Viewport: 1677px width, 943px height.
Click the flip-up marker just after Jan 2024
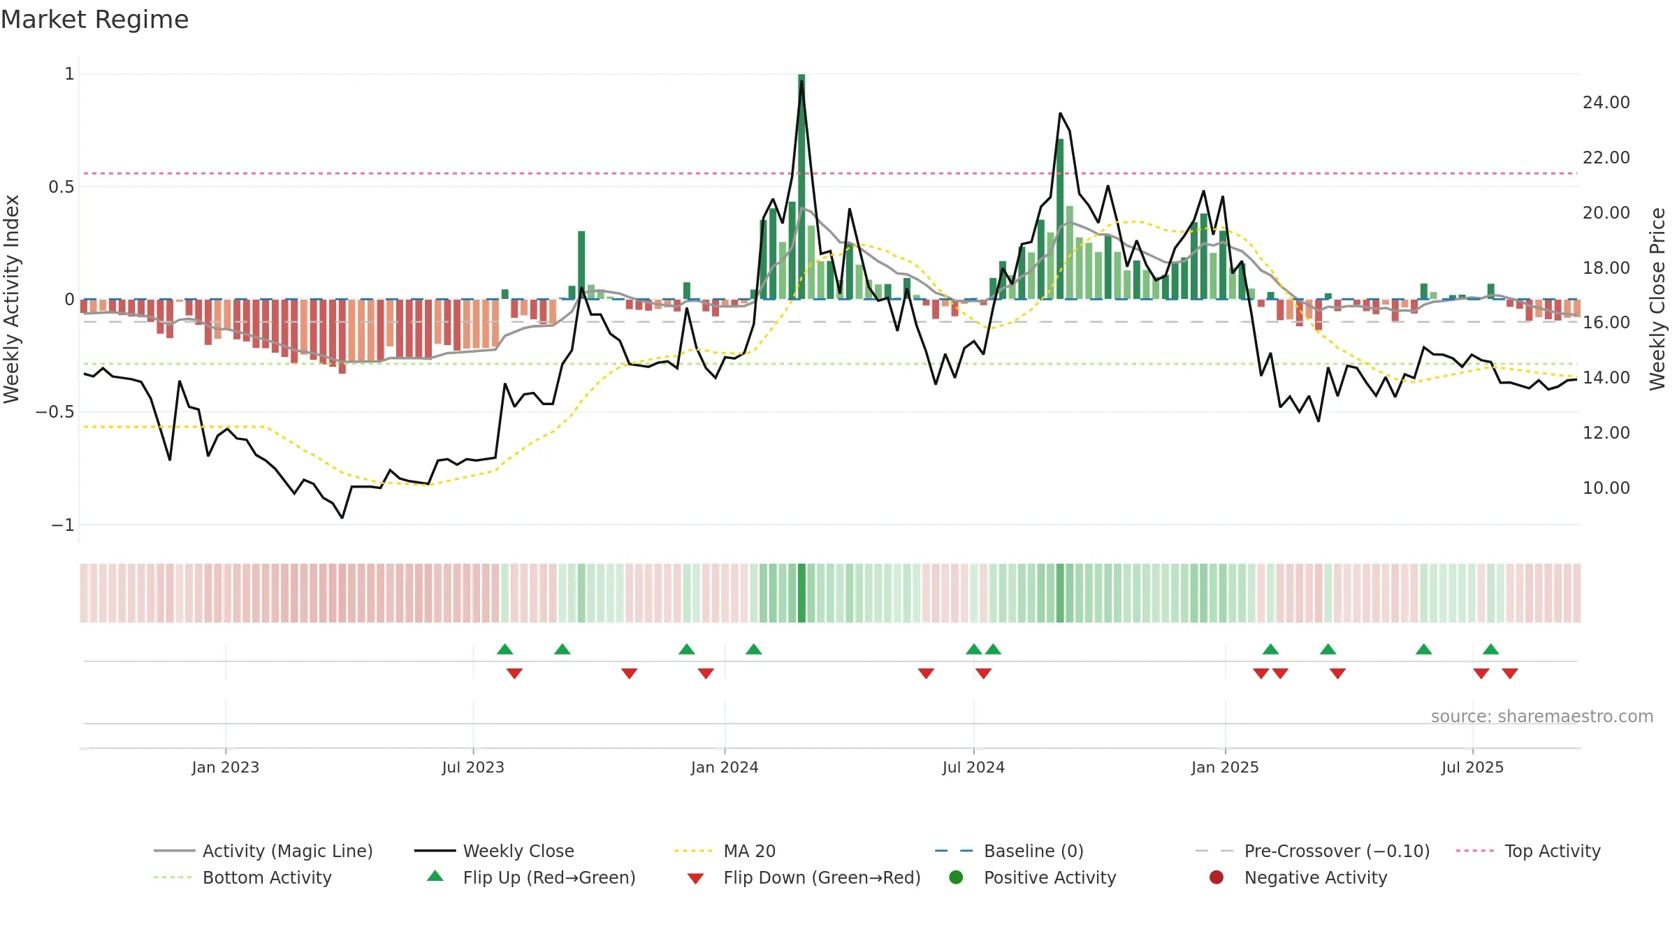tap(753, 649)
